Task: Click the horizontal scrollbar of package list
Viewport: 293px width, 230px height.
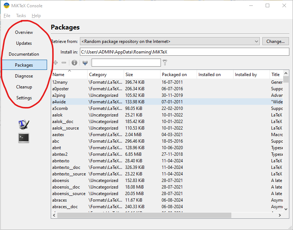Action: click(144, 215)
